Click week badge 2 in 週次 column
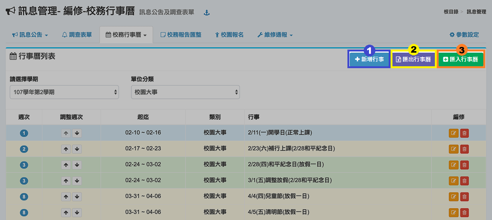 point(24,149)
